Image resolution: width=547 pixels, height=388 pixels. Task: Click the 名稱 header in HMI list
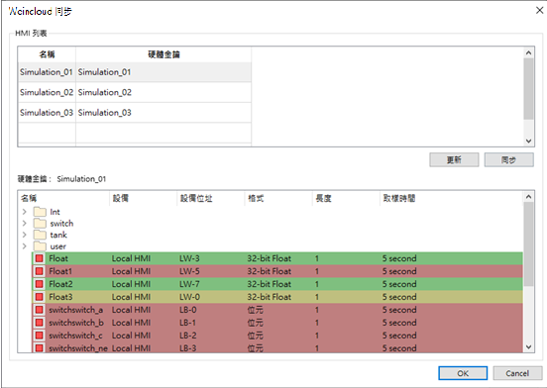click(47, 54)
